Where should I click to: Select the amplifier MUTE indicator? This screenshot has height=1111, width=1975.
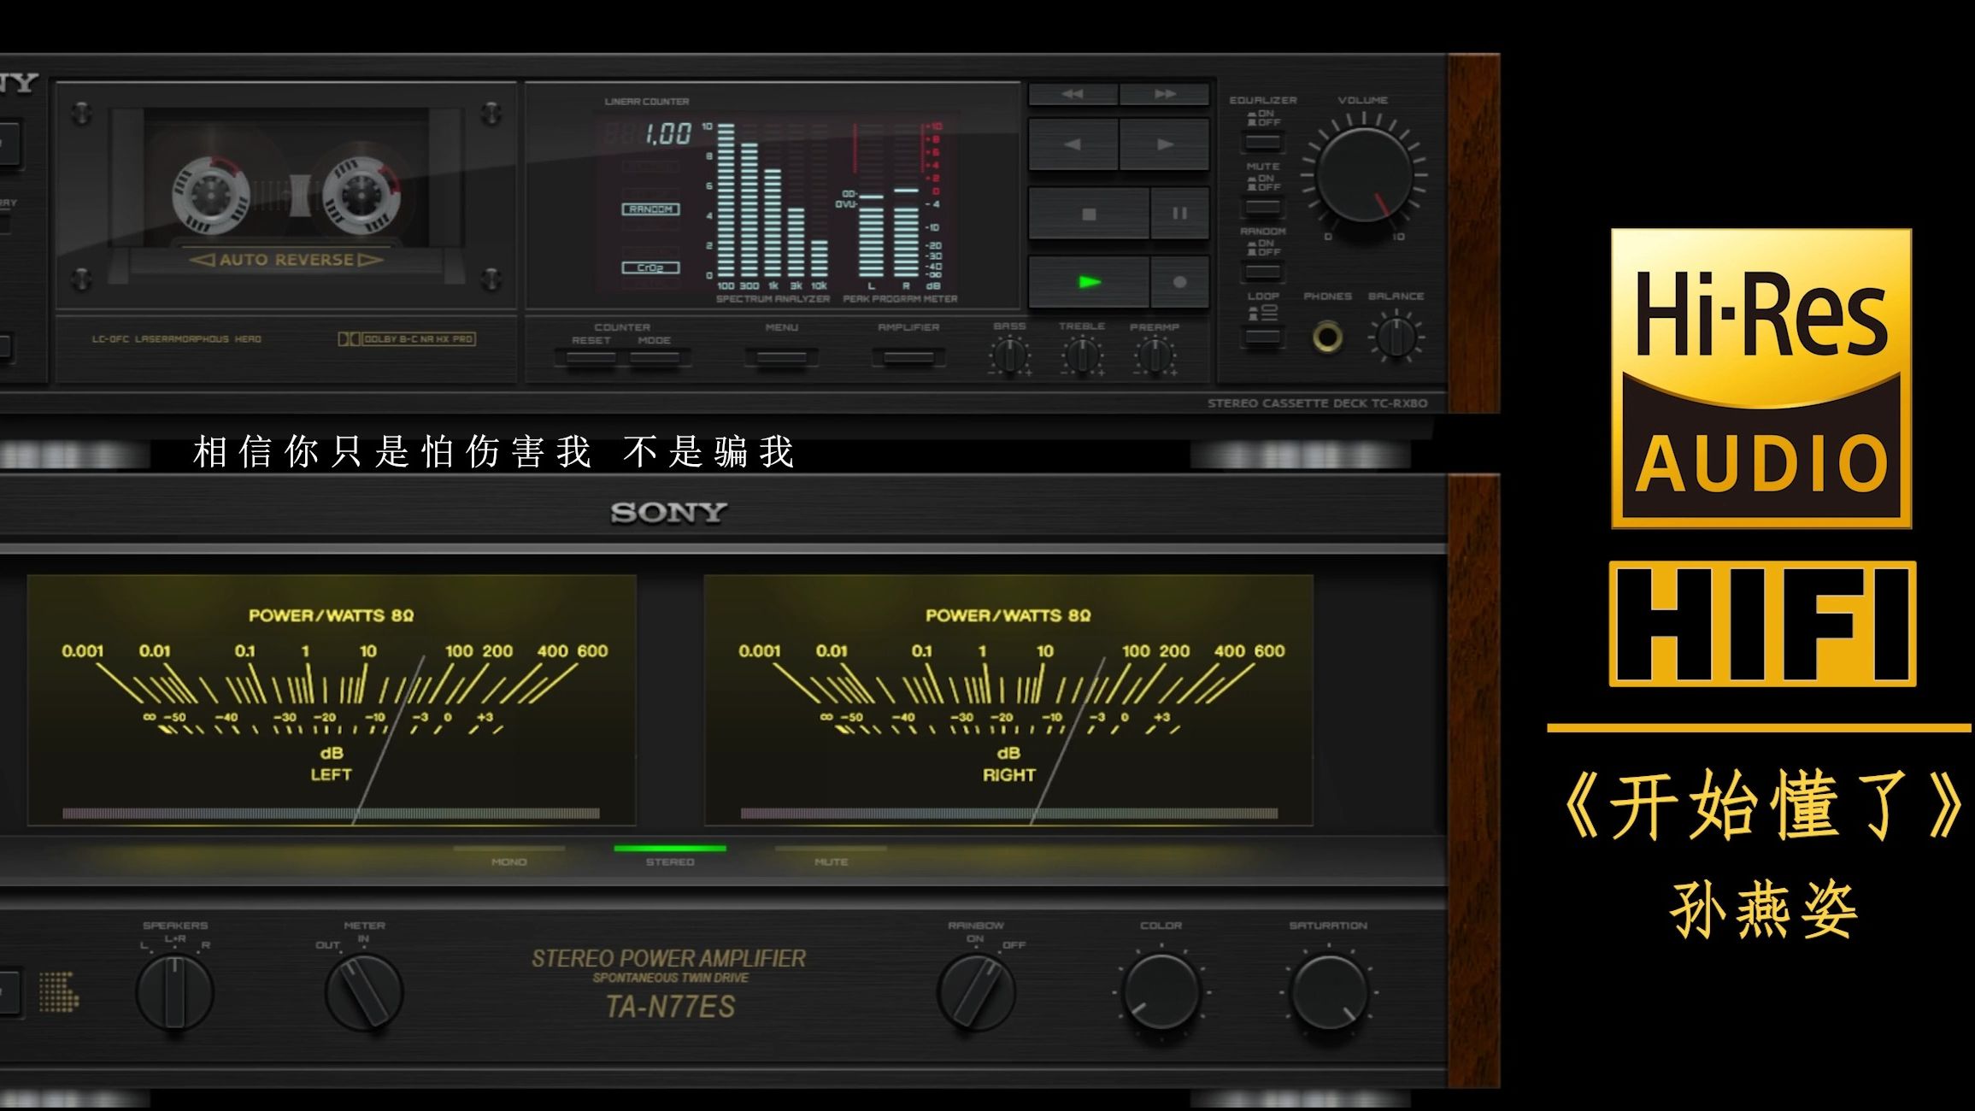[831, 855]
